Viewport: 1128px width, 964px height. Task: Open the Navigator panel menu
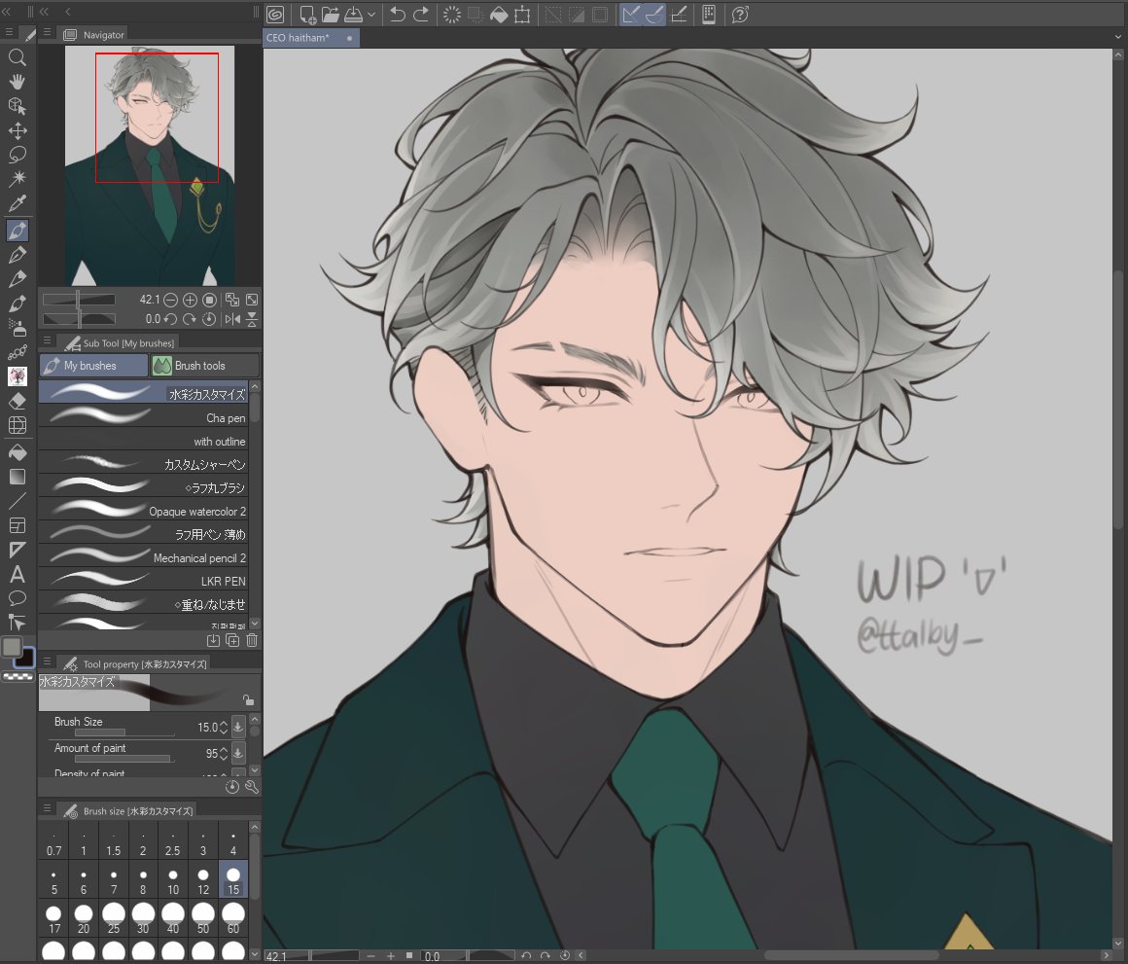[47, 32]
